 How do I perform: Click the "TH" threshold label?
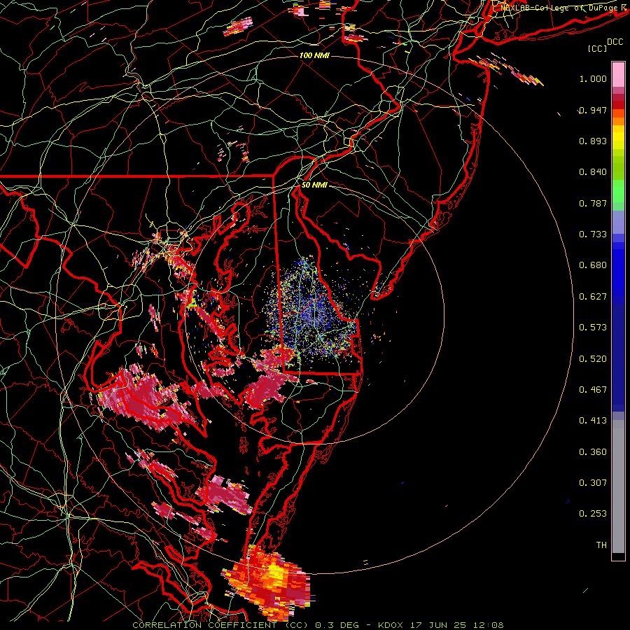point(601,545)
